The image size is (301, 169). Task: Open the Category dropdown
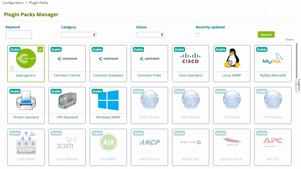[79, 35]
